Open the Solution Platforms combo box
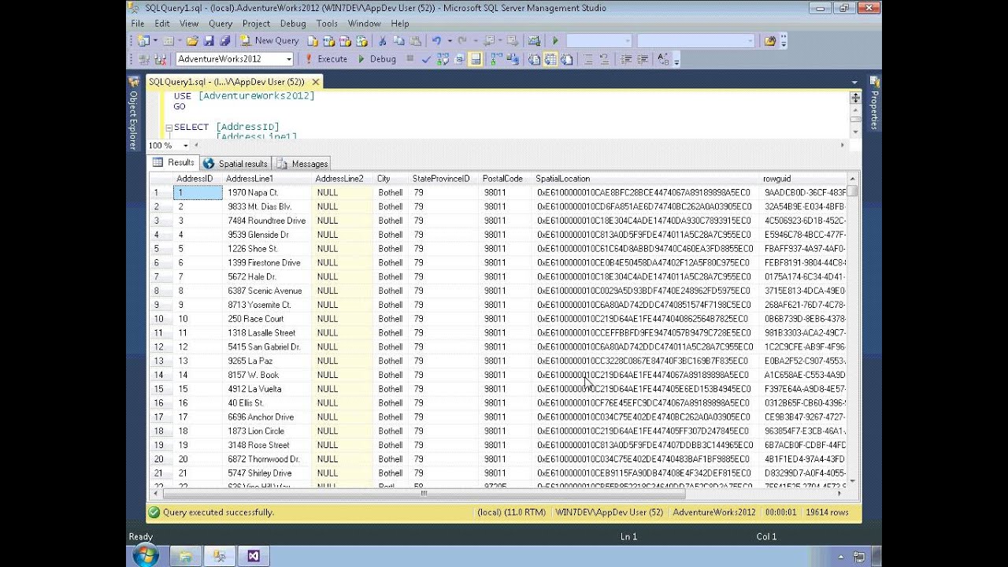1008x567 pixels. click(x=696, y=41)
